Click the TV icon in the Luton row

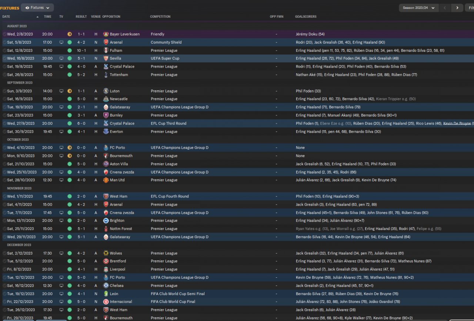pyautogui.click(x=61, y=91)
